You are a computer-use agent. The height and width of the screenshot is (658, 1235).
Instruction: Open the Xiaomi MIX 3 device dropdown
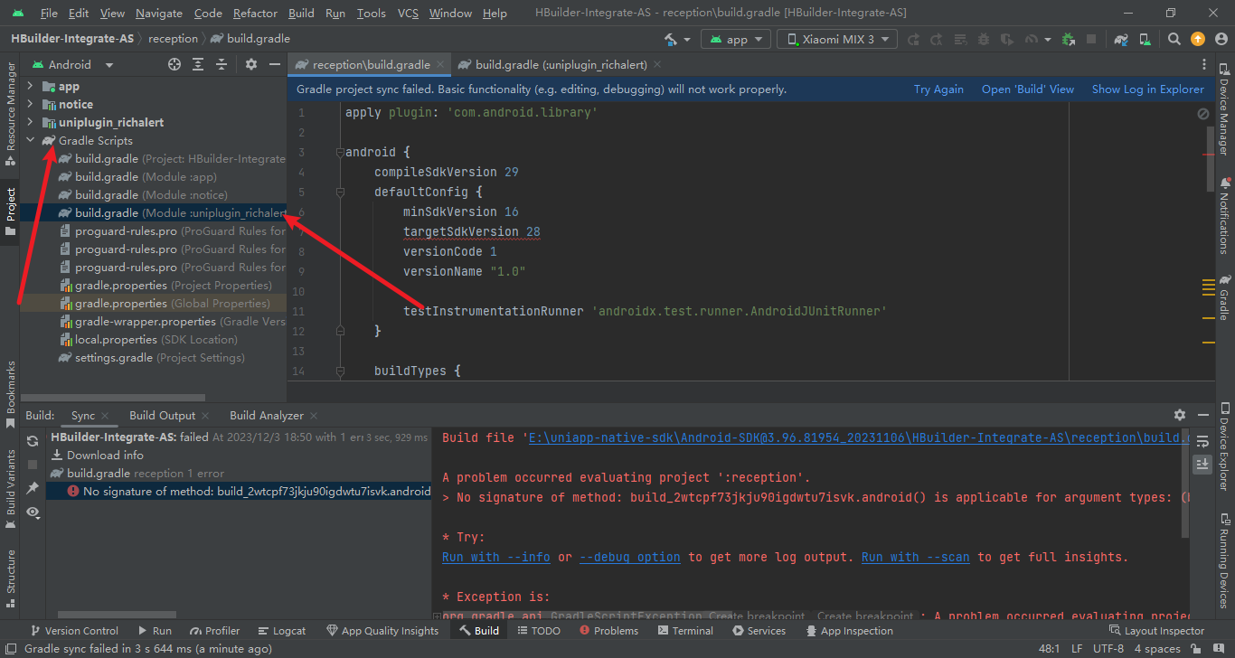tap(836, 39)
